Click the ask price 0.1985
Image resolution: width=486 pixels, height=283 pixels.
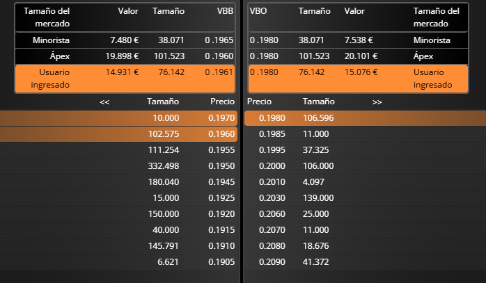(271, 134)
